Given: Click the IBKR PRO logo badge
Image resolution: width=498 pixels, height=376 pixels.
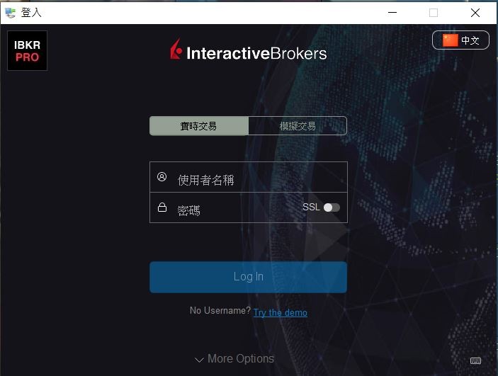Looking at the screenshot, I should (x=28, y=50).
